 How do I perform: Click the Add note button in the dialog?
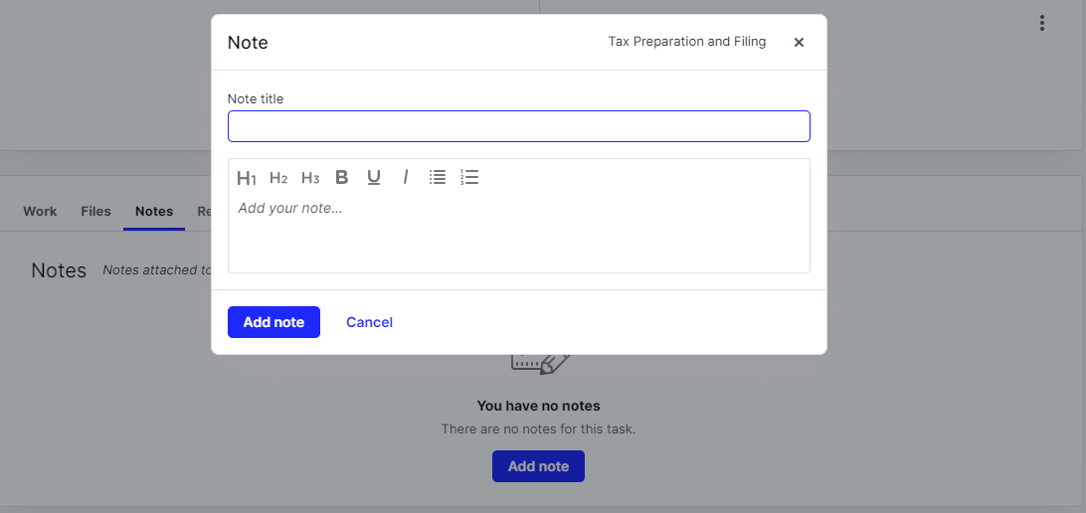273,322
